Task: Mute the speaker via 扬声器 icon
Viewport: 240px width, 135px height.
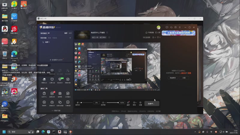Action: point(103,103)
